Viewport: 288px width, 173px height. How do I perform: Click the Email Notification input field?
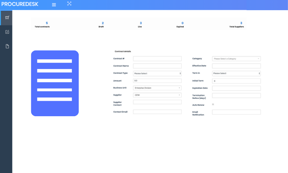point(237,112)
